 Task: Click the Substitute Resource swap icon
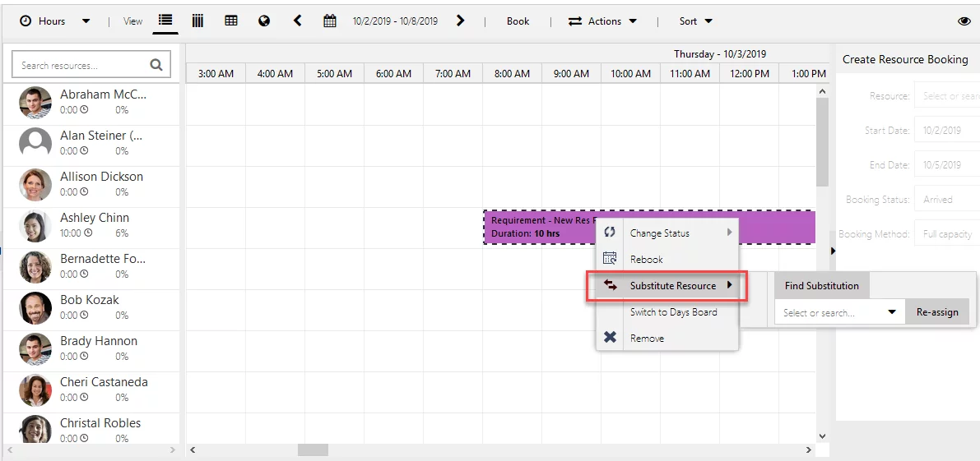(610, 285)
